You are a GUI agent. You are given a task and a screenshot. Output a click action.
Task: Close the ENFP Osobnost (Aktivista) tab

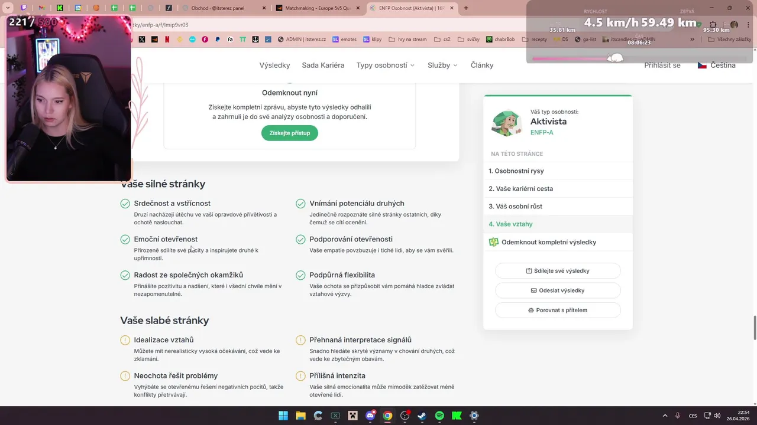pos(451,8)
